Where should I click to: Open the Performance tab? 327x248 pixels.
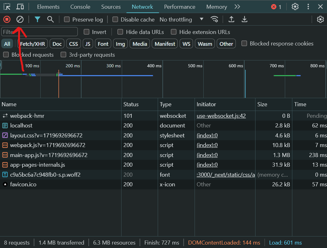tap(180, 7)
